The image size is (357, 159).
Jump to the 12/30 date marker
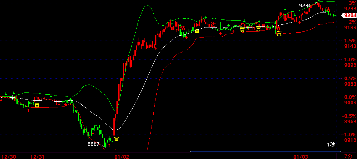pyautogui.click(x=9, y=157)
